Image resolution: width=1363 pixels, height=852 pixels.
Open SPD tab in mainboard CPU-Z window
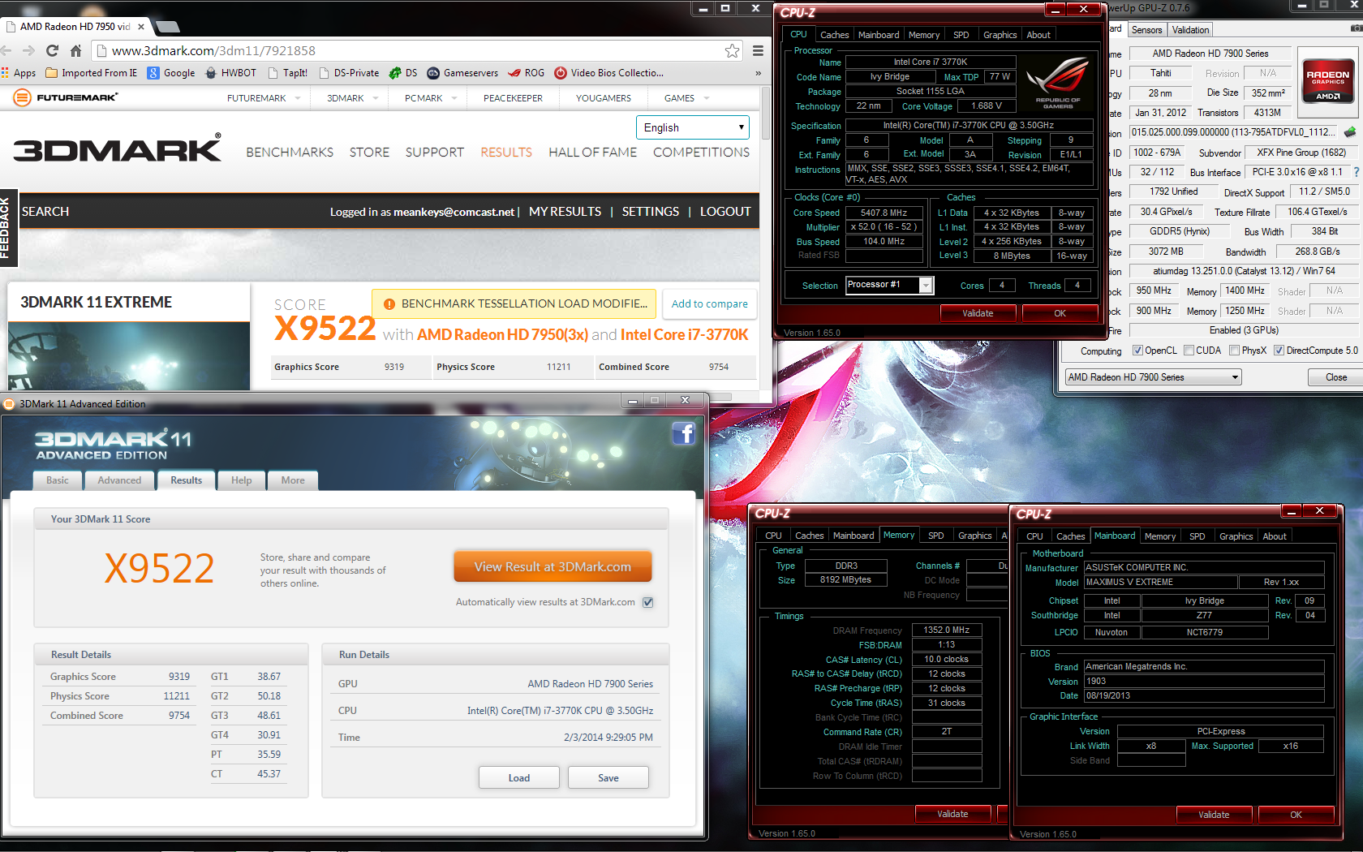pos(1197,536)
